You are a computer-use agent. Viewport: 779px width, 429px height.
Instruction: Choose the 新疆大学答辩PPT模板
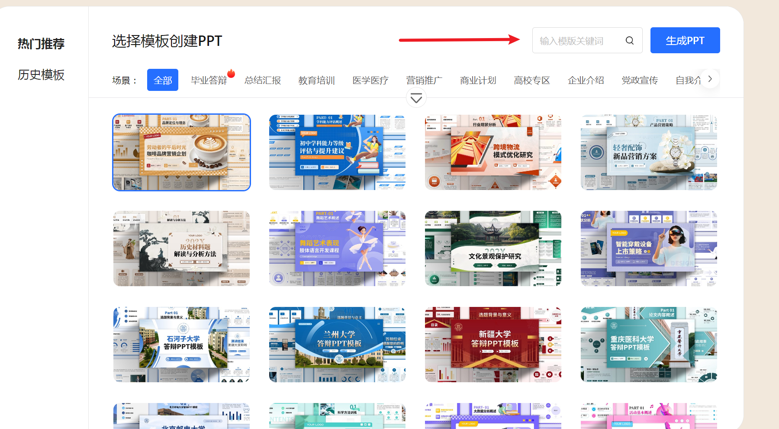493,345
